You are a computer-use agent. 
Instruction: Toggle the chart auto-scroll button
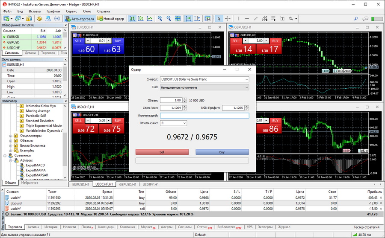pyautogui.click(x=189, y=19)
